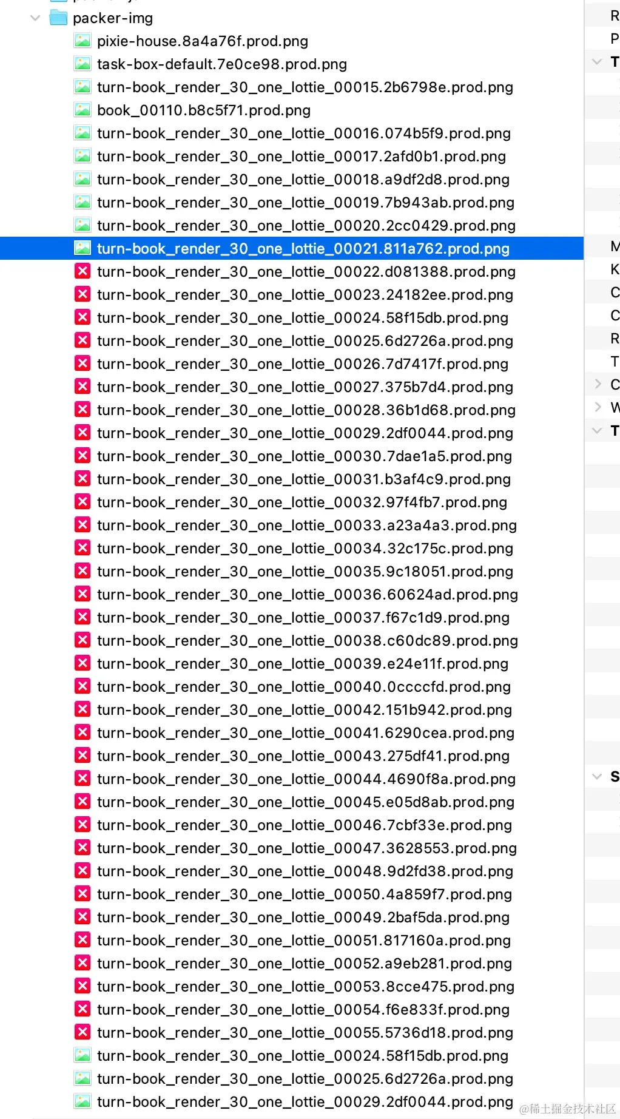Click red X icon of lottie_00033.a23a4a3 file
620x1119 pixels.
click(83, 526)
